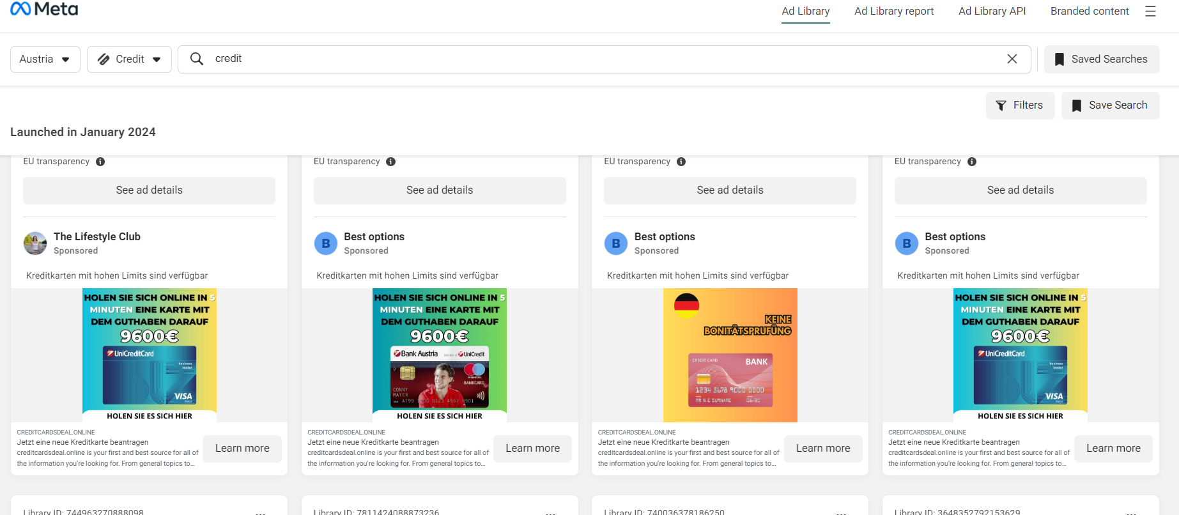1179x515 pixels.
Task: Click CREDITCARDSDEAL.ONLINE link on the German flag ad
Action: 636,433
